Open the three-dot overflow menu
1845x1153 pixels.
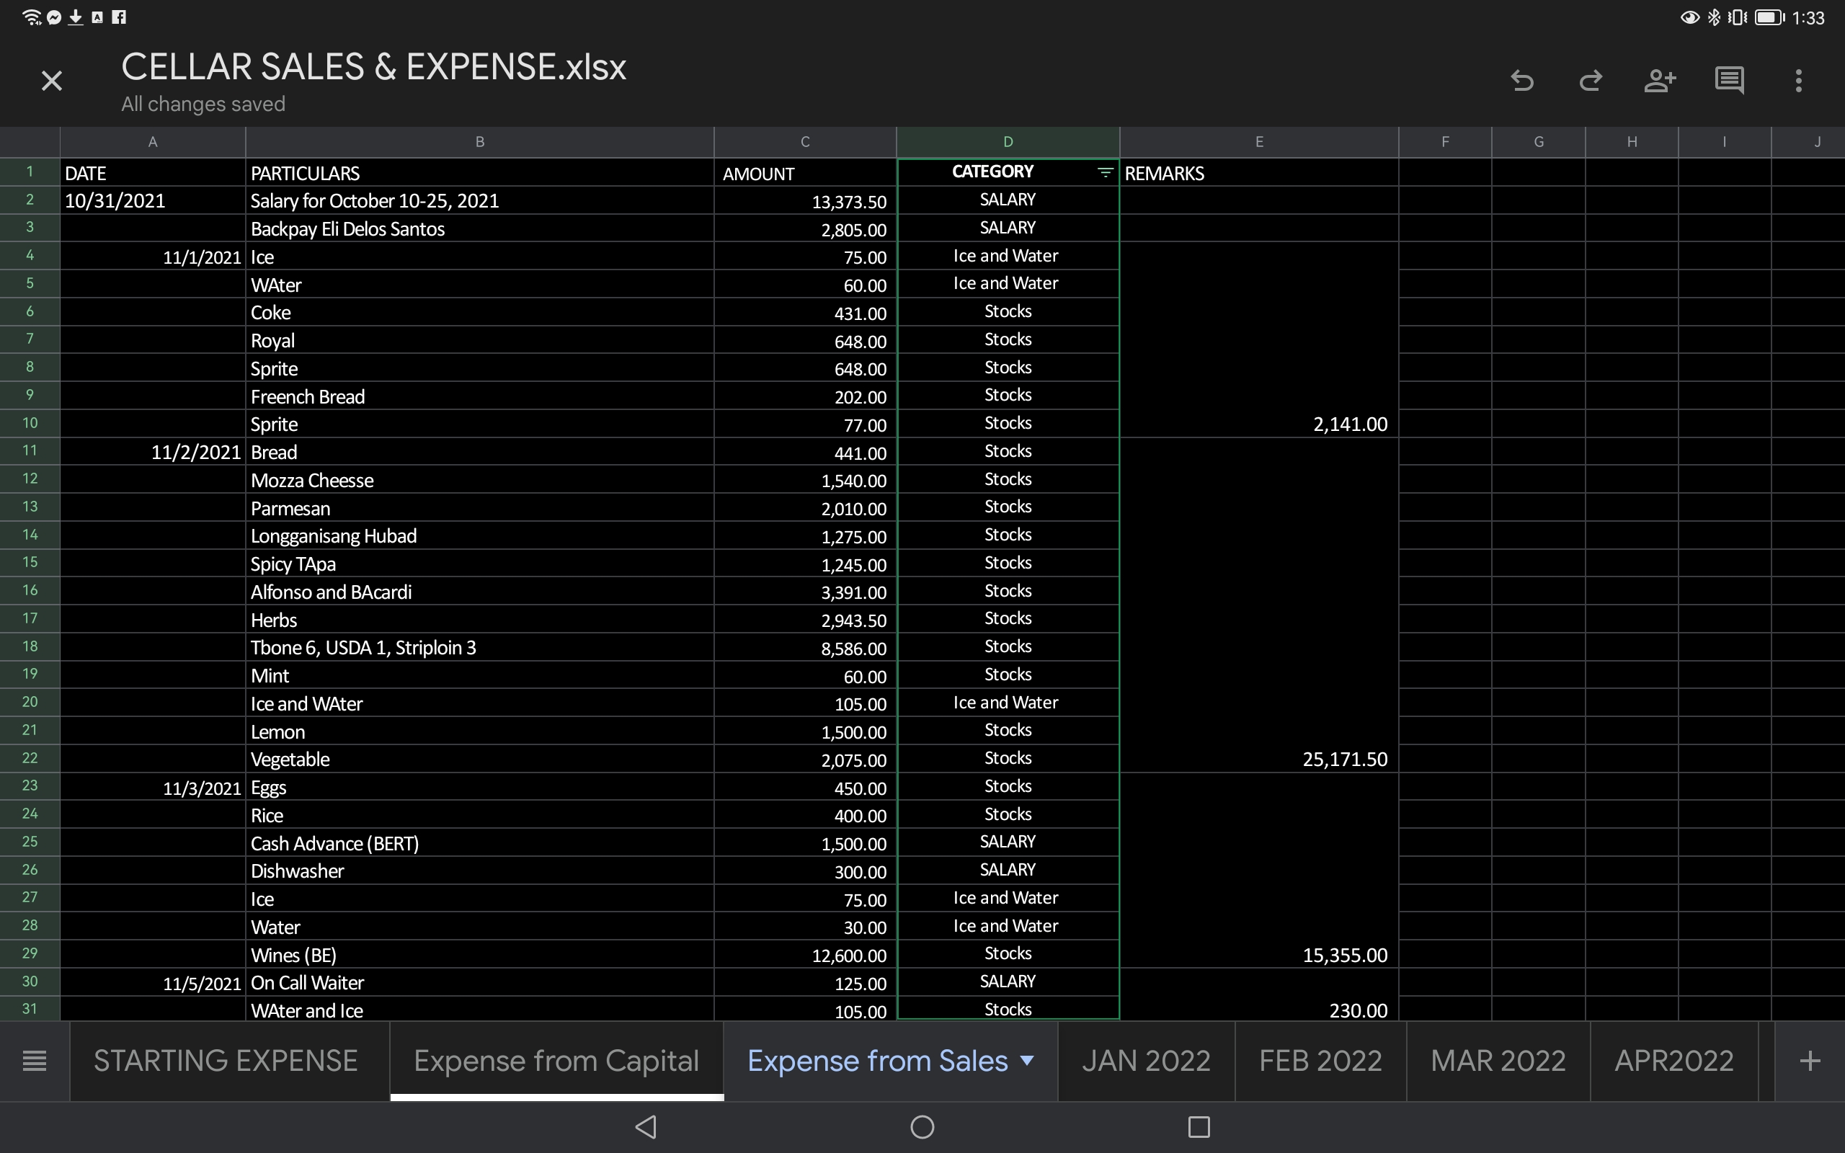(x=1798, y=81)
